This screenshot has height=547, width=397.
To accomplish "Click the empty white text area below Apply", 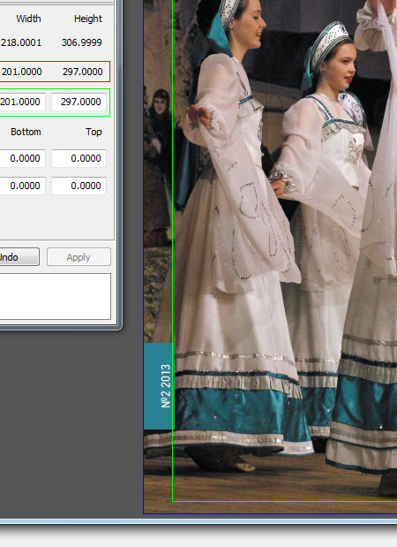I will click(x=55, y=297).
